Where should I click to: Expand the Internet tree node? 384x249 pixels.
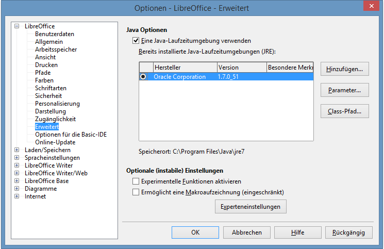[16, 196]
